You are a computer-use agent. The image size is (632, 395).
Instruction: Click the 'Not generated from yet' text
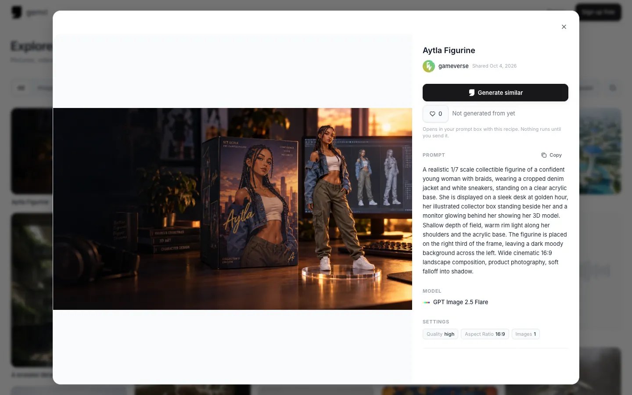484,114
